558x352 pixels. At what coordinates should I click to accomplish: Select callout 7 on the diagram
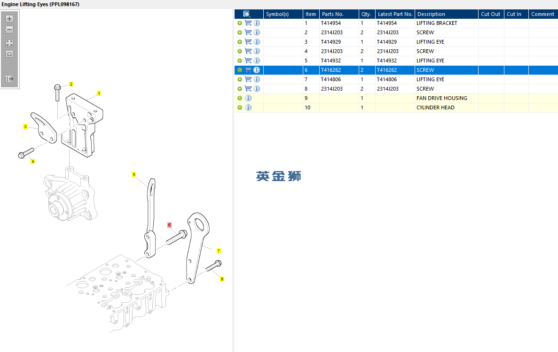coord(219,251)
